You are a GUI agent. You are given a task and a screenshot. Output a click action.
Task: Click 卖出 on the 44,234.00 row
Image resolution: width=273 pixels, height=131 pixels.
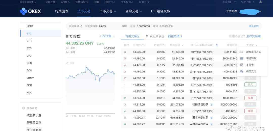pos(250,98)
